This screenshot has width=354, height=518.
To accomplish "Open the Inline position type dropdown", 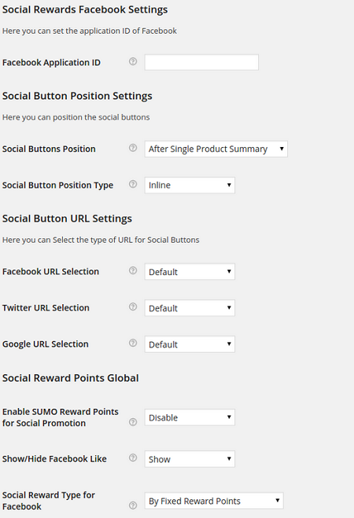I will tap(190, 186).
